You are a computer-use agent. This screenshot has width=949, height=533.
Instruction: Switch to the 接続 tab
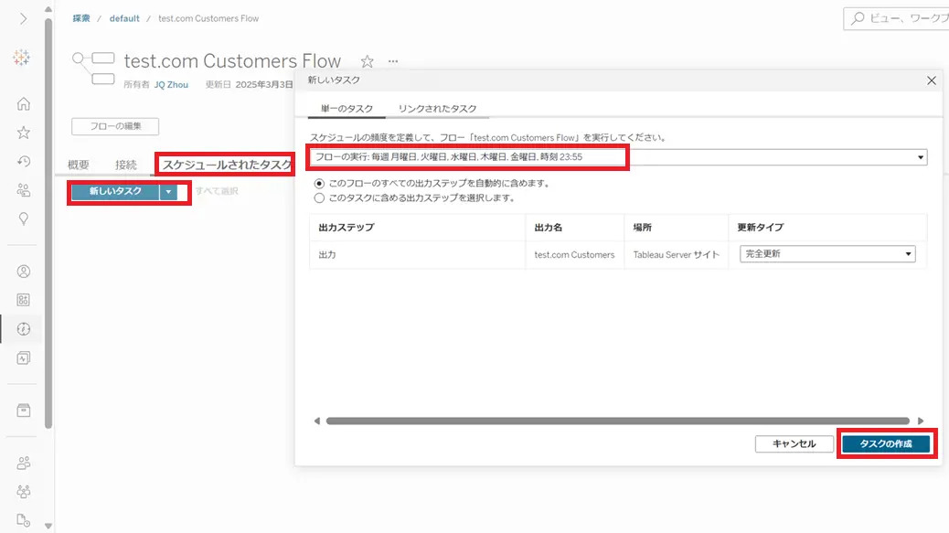126,165
